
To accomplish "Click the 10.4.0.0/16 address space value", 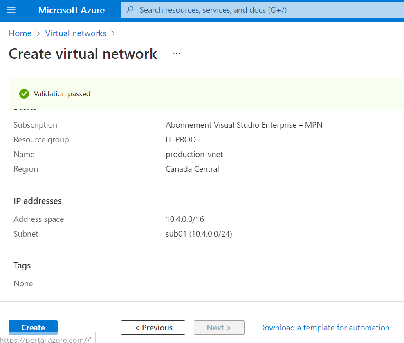I will point(185,219).
